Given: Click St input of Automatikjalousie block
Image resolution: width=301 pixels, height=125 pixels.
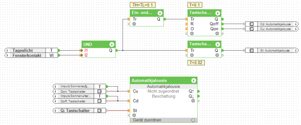Looking at the screenshot, I should pyautogui.click(x=135, y=110).
